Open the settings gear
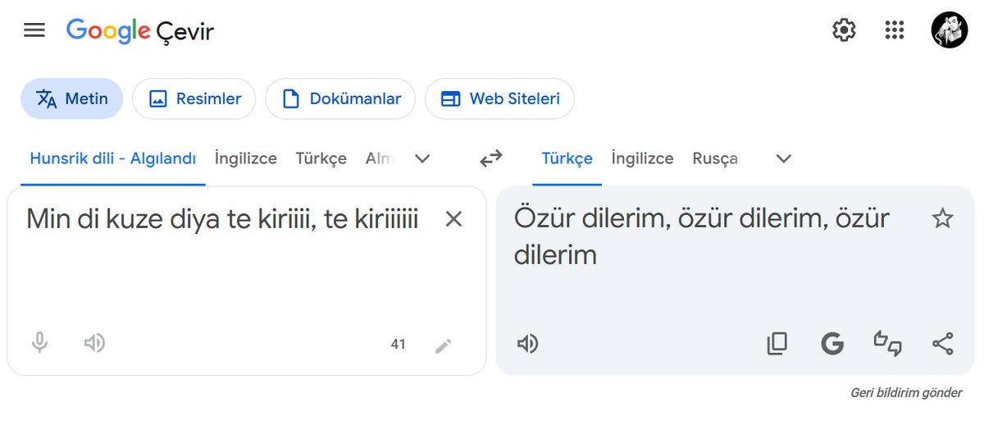 (844, 31)
